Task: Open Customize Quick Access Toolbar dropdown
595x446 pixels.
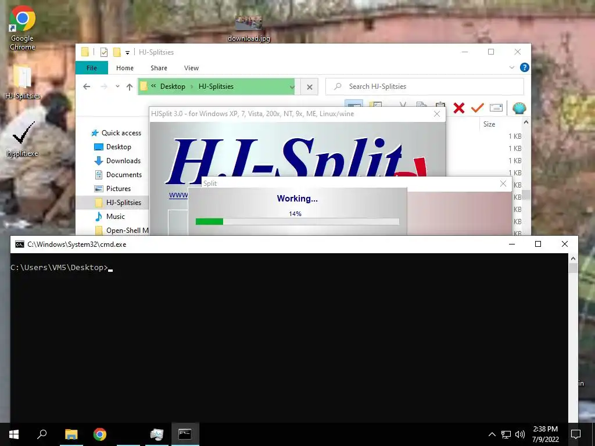Action: coord(127,53)
